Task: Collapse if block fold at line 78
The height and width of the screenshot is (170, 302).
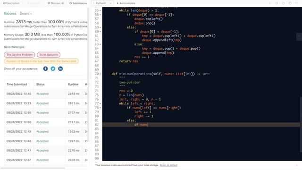Action: point(100,108)
